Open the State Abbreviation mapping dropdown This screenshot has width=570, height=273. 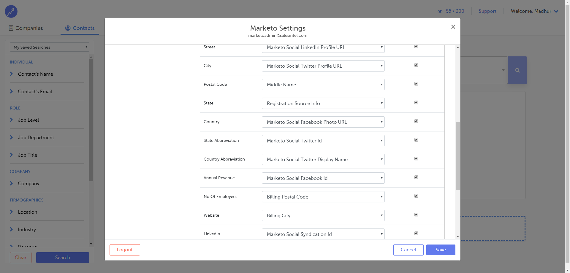tap(323, 141)
